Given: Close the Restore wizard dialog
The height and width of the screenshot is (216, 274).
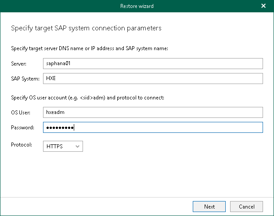Looking at the screenshot, I should [x=263, y=6].
